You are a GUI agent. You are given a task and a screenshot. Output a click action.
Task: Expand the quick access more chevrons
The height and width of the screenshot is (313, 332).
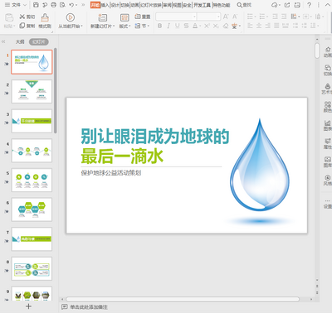83,5
